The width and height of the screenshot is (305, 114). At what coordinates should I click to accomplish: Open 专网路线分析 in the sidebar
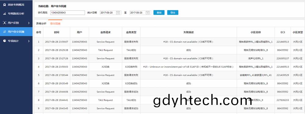pos(16,14)
